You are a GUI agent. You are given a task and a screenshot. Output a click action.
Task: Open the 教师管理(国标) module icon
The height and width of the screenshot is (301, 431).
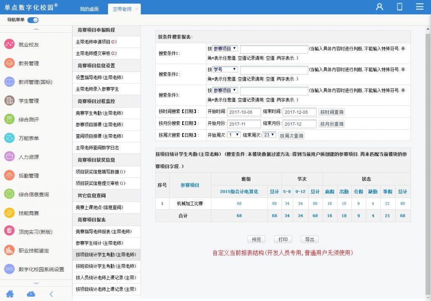9,82
